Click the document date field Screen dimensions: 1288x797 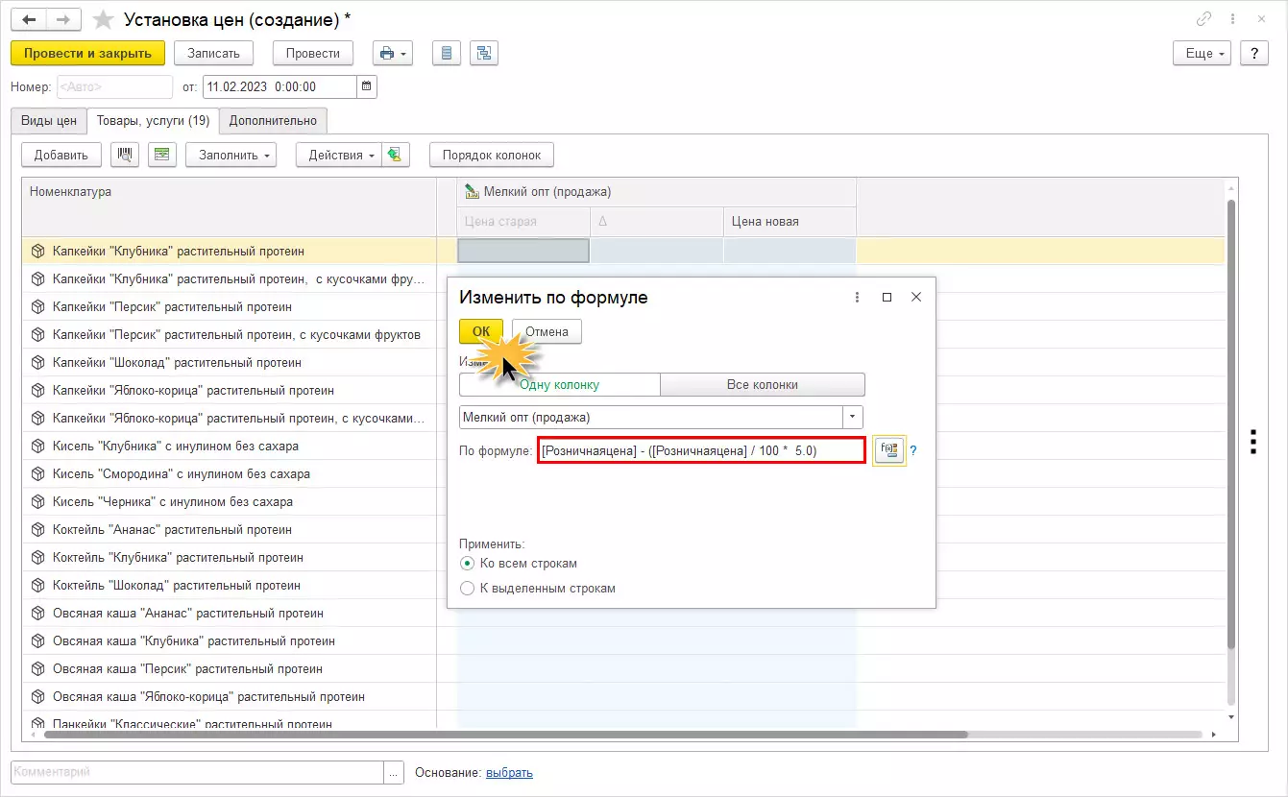[x=279, y=86]
